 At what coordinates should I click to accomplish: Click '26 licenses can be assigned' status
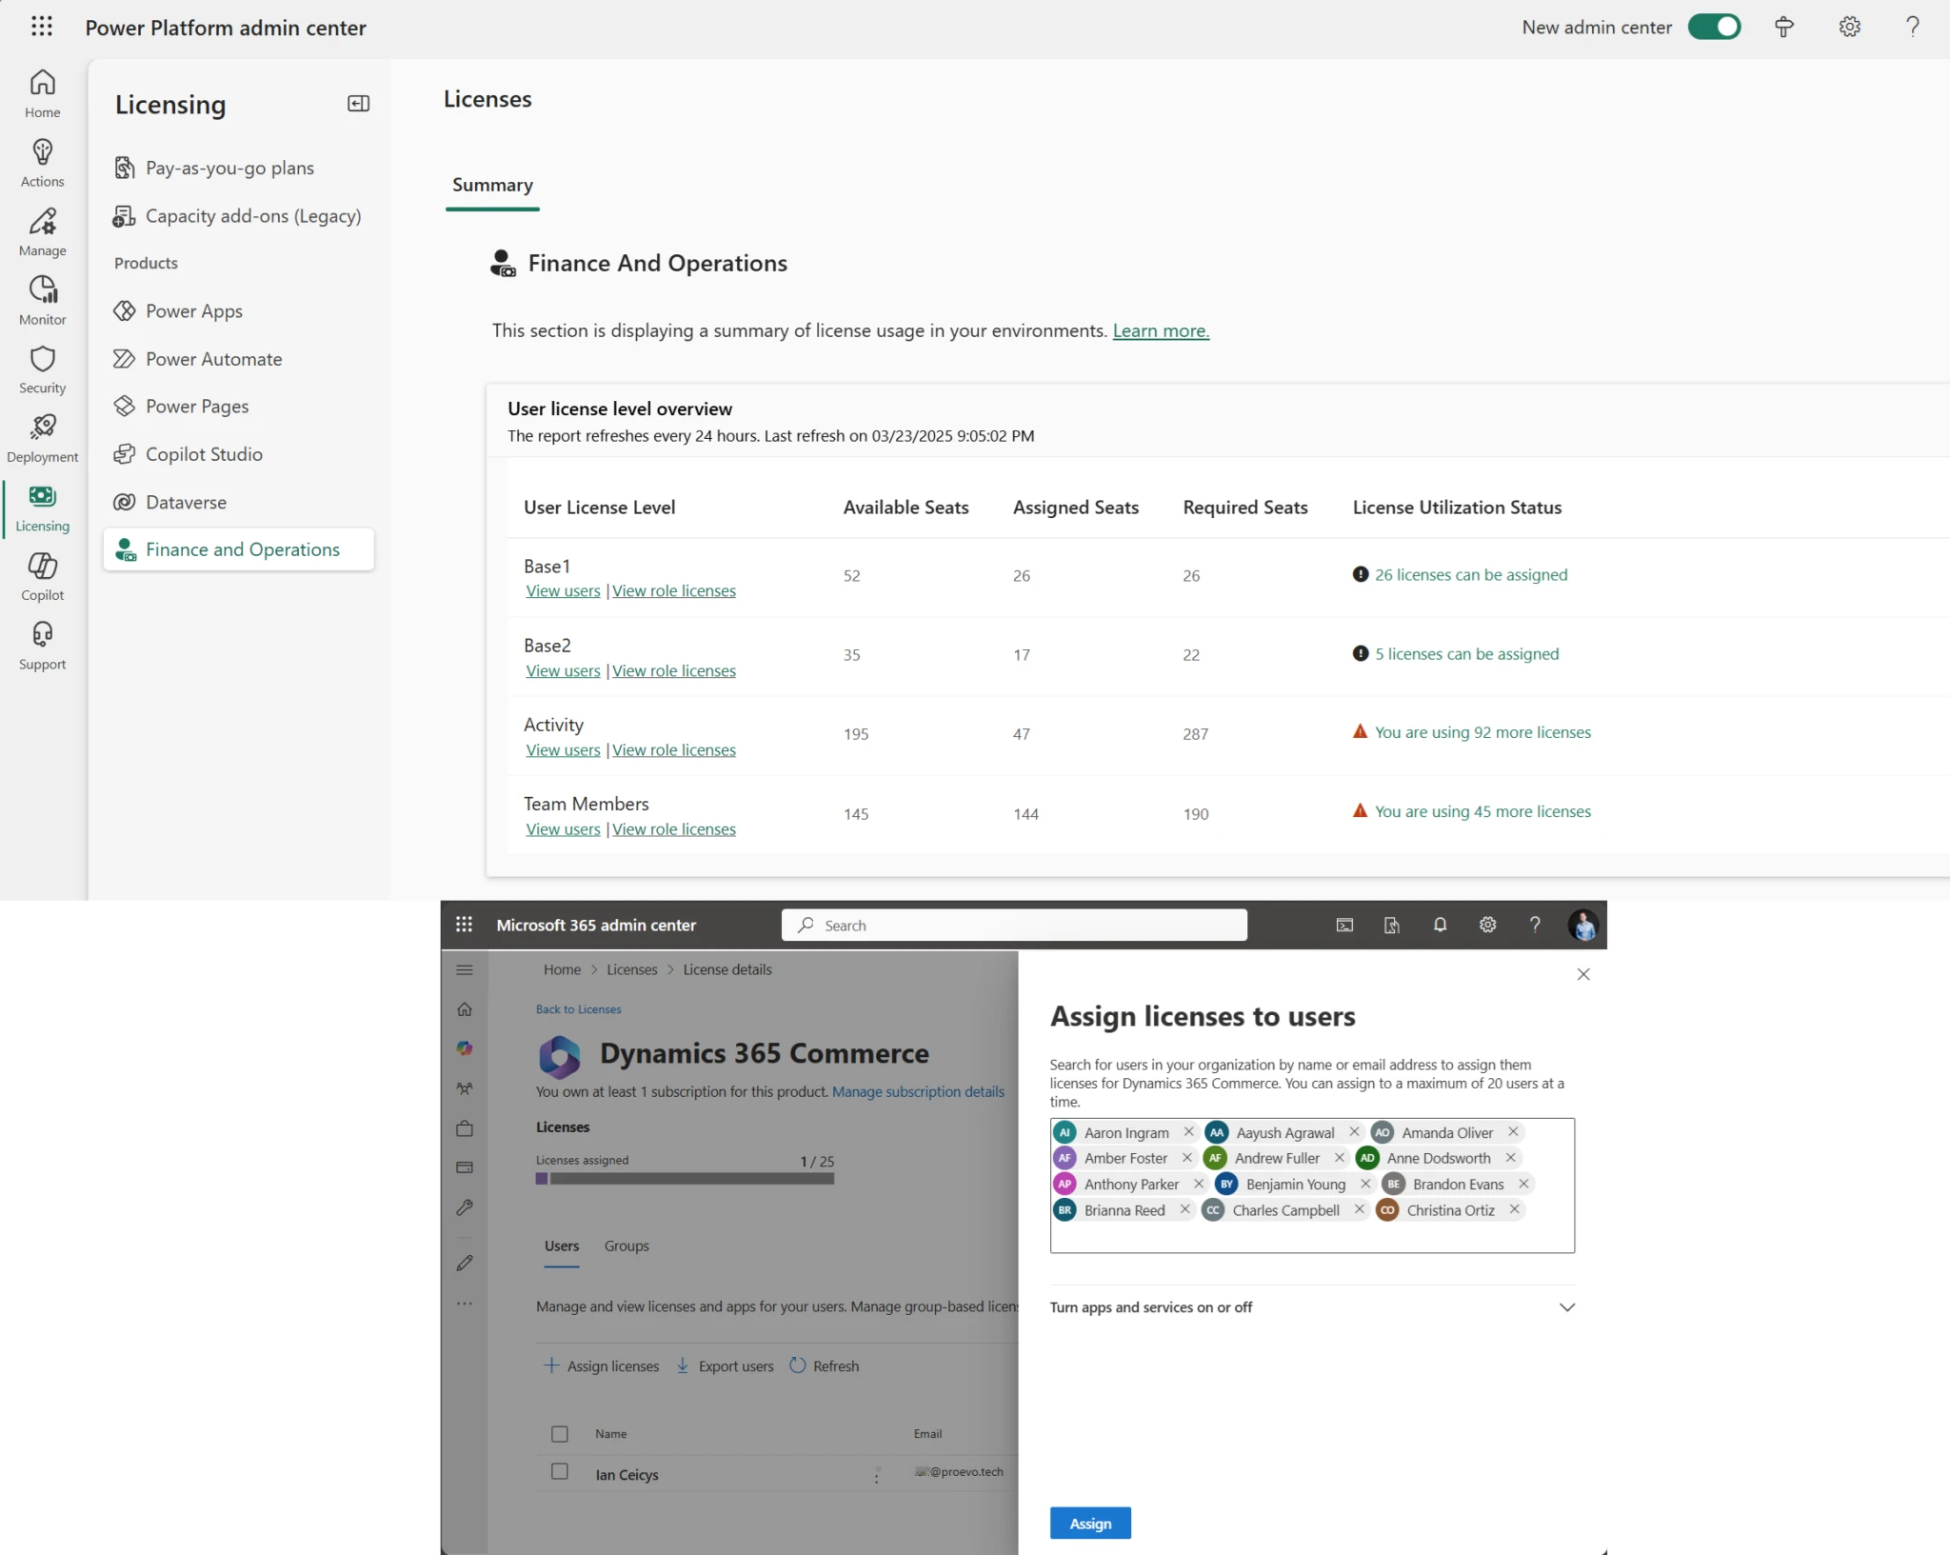1470,574
